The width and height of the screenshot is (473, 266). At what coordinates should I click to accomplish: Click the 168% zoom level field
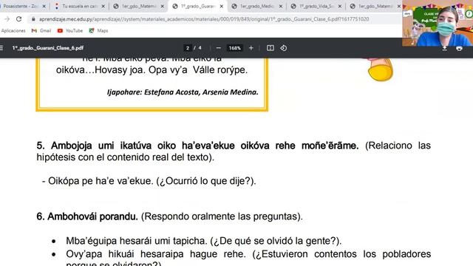tap(234, 48)
